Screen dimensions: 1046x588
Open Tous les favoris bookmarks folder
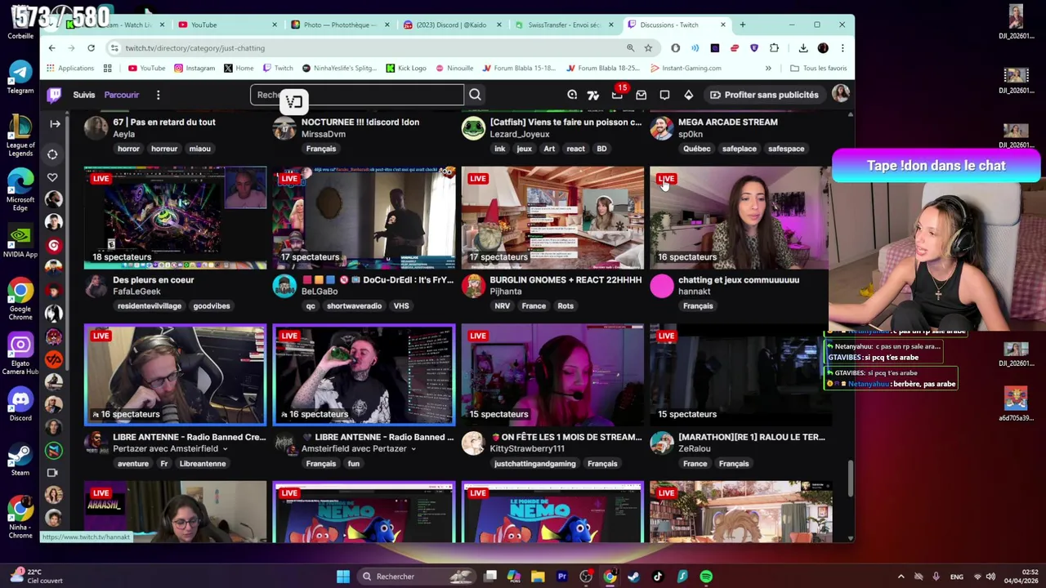[x=818, y=69]
